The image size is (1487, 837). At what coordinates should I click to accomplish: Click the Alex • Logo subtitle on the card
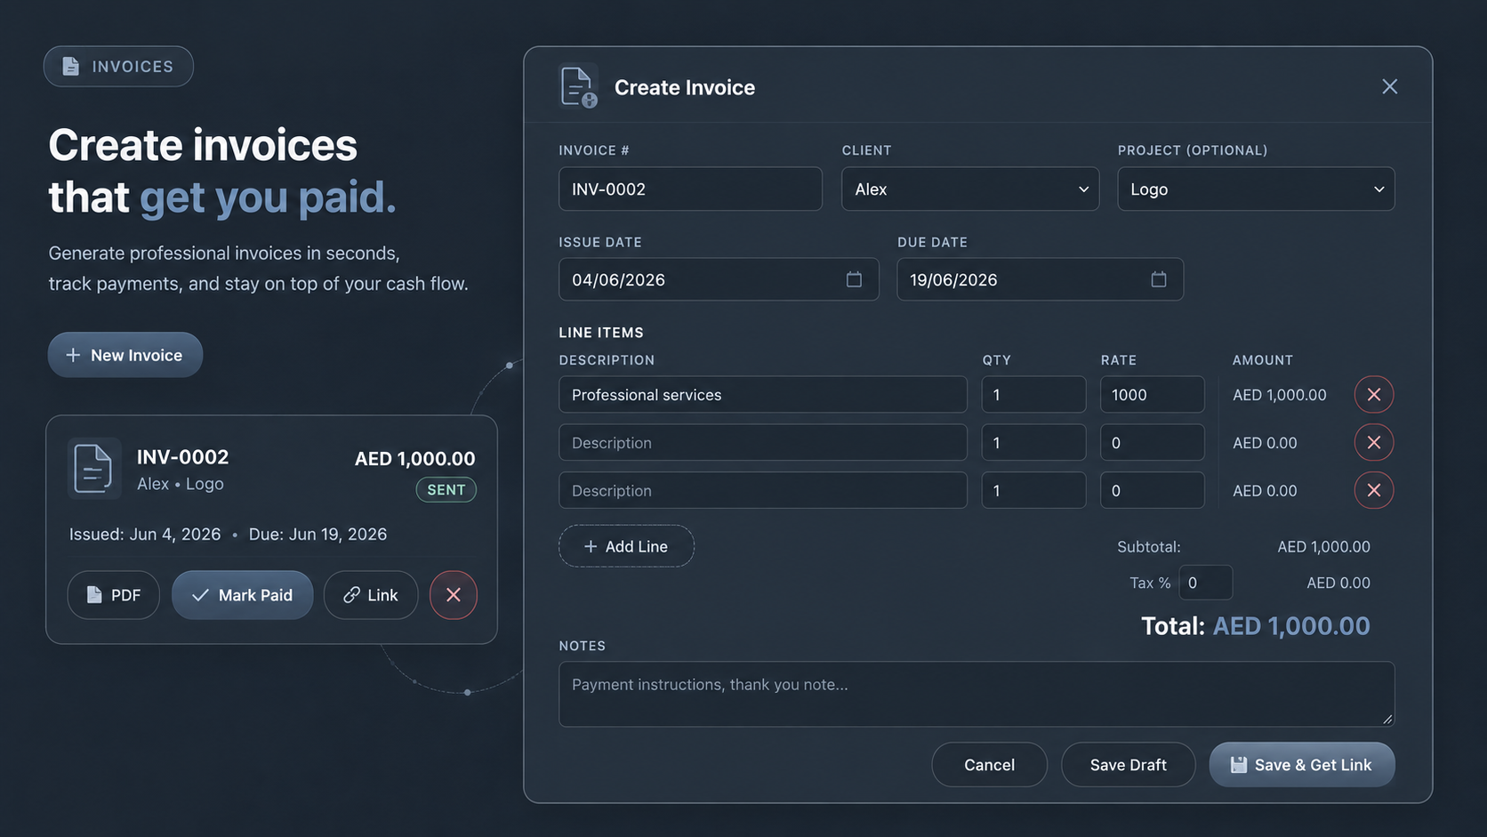pos(181,484)
